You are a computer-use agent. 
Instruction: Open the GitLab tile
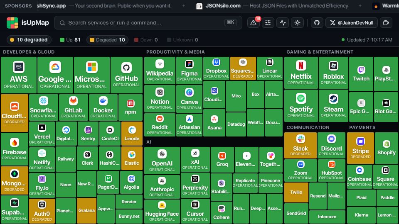click(73, 107)
